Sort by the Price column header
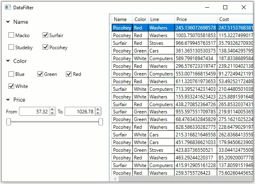The width and height of the screenshot is (255, 184). (x=195, y=19)
